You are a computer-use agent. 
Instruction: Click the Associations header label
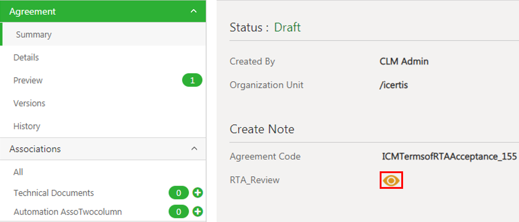pyautogui.click(x=35, y=148)
